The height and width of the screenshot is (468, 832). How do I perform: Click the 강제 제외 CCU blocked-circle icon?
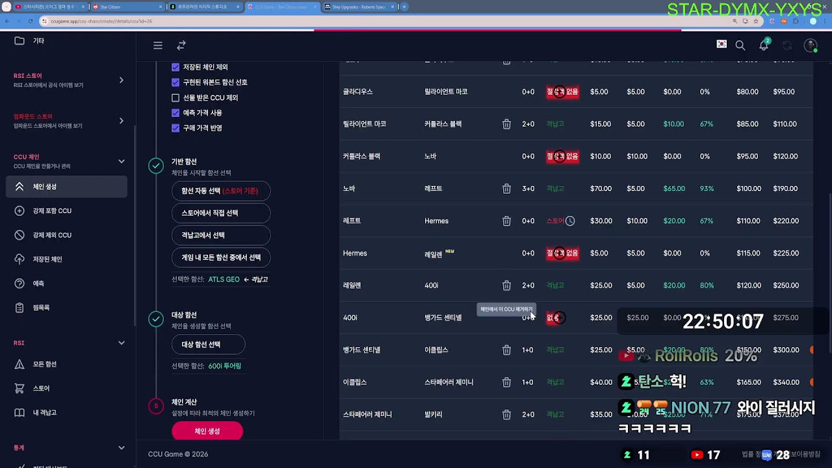tap(19, 235)
